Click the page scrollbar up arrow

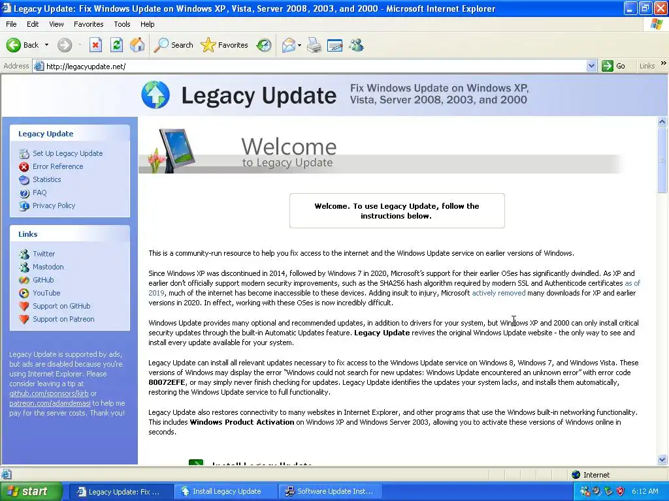[662, 122]
